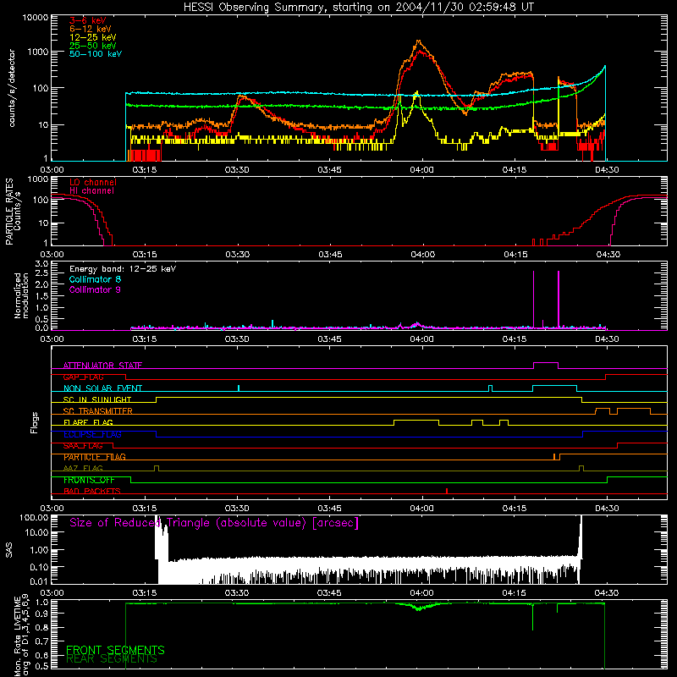Click the 03:45 tick label under the flags panel
This screenshot has width=677, height=677.
point(329,509)
